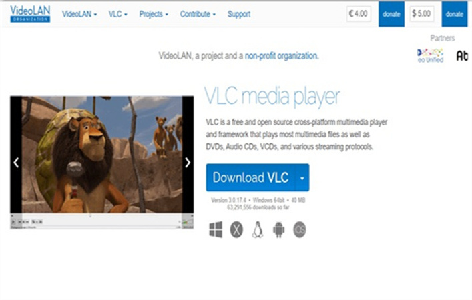
Task: Expand the Contribute menu
Action: click(198, 14)
